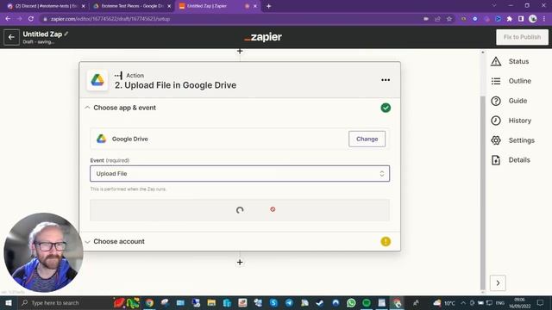
Task: Open Chrome from the taskbar
Action: click(149, 302)
